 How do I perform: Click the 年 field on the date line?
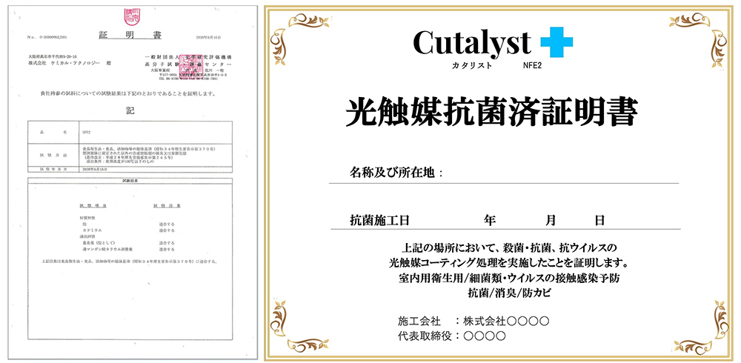pos(489,220)
